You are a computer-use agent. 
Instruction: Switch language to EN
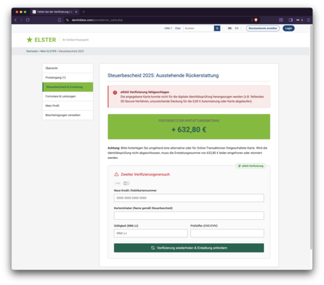237,28
